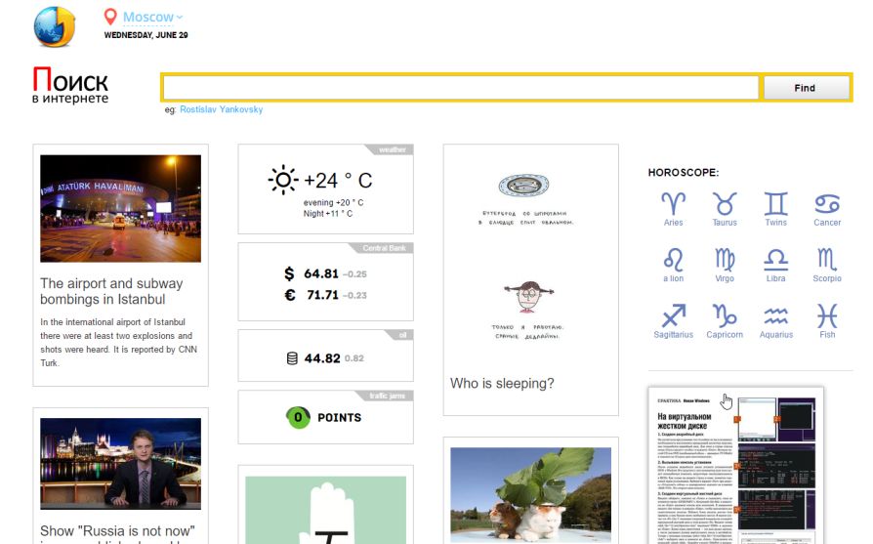Click the globe browser logo
Image resolution: width=873 pixels, height=544 pixels.
tap(54, 26)
